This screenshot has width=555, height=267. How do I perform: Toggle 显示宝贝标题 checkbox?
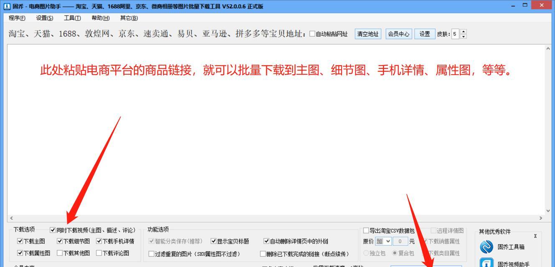[x=214, y=241]
